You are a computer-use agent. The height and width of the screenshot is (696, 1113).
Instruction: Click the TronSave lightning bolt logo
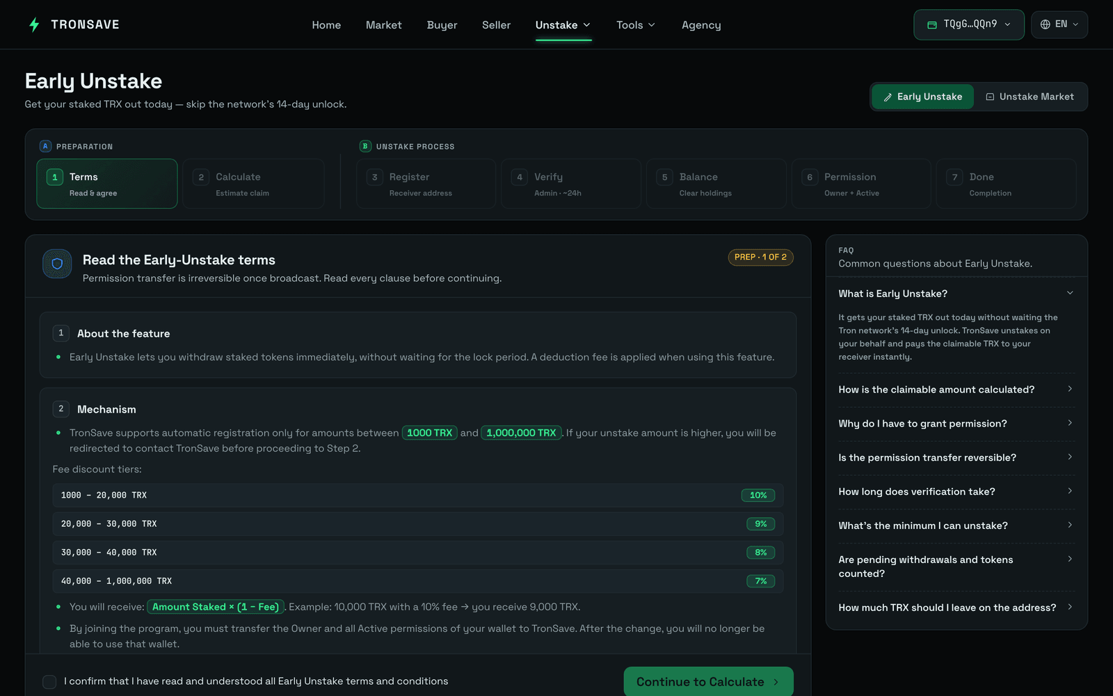(34, 25)
